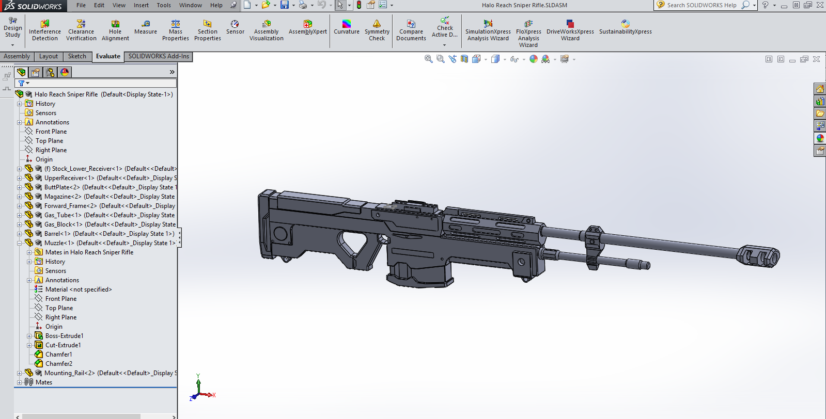Click the Save icon in title toolbar
Image resolution: width=826 pixels, height=419 pixels.
click(x=285, y=5)
